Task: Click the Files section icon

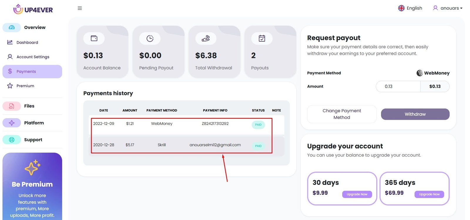Action: 12,106
